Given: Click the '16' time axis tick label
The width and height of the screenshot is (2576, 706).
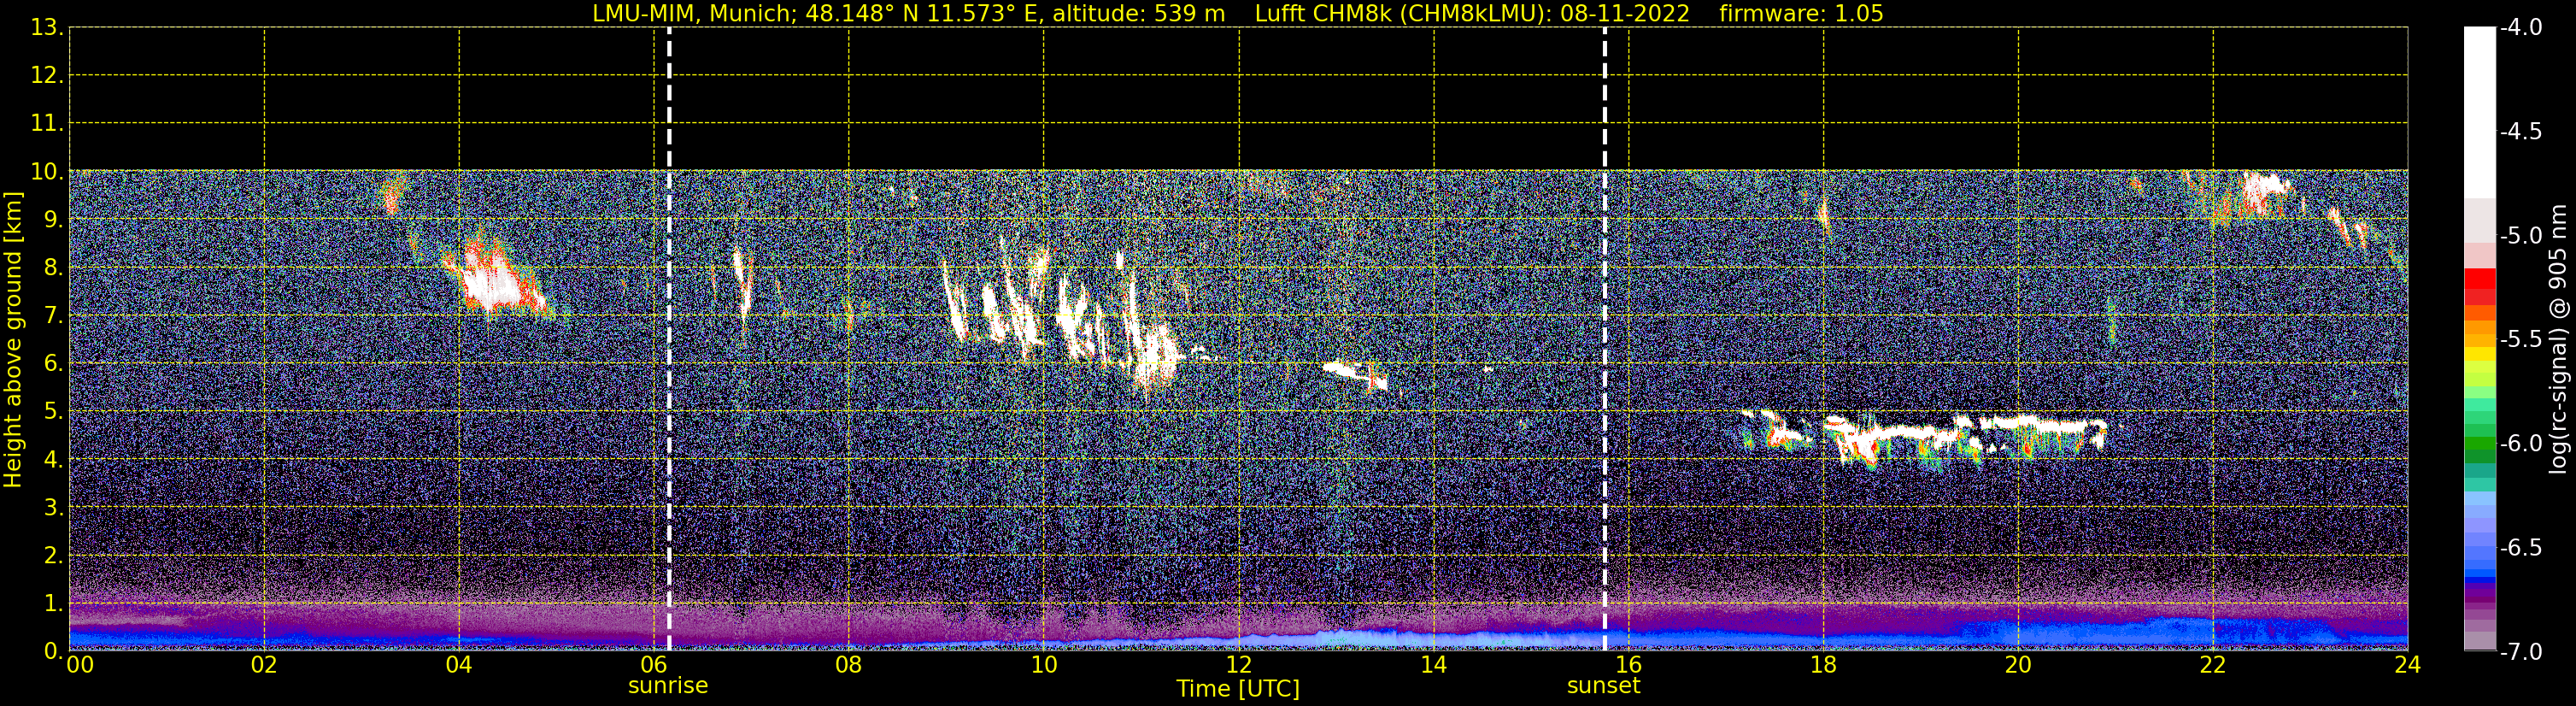Looking at the screenshot, I should click(x=1629, y=665).
